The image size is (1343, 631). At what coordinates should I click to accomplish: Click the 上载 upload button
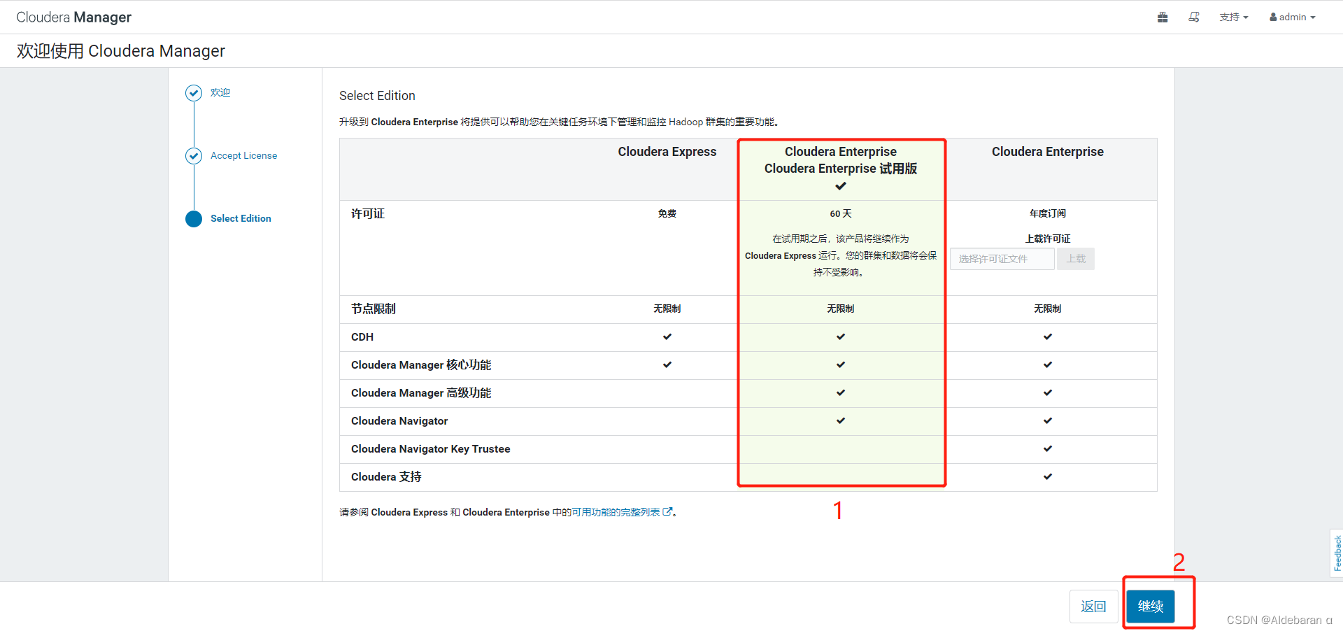tap(1076, 259)
